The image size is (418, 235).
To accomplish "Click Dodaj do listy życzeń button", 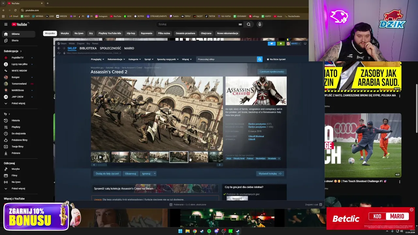I will [x=107, y=174].
